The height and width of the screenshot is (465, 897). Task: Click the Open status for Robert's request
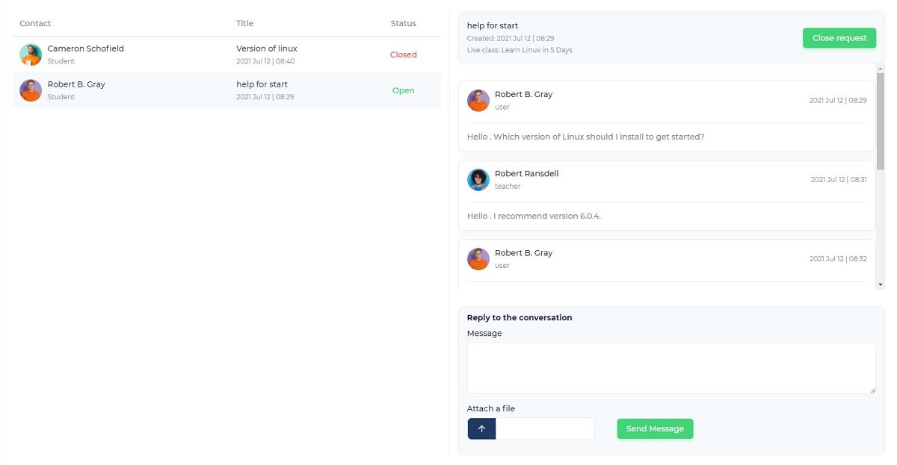point(403,90)
